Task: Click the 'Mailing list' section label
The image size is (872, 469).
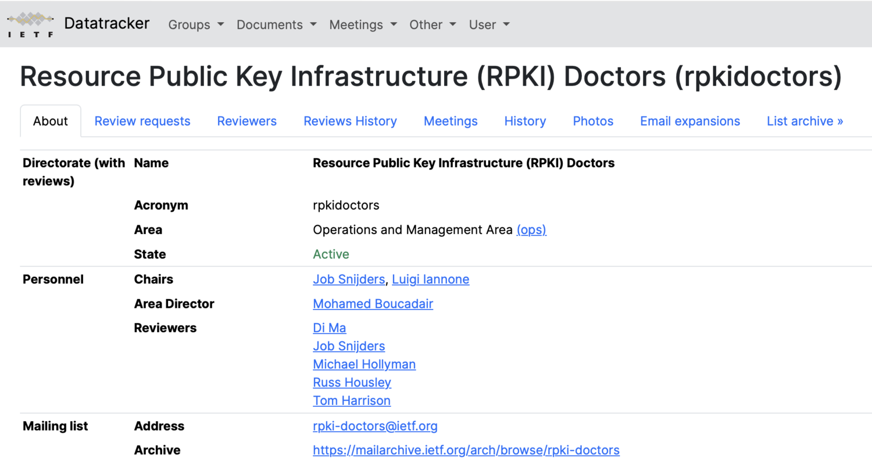Action: coord(55,426)
